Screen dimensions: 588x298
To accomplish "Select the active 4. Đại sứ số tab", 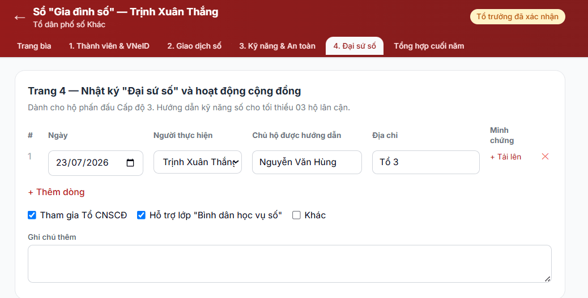I will coord(355,46).
